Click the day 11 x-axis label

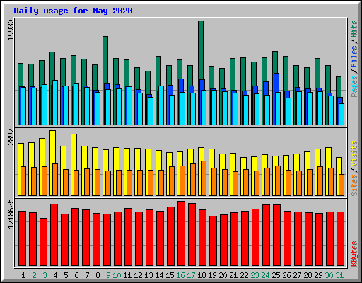[x=127, y=275]
